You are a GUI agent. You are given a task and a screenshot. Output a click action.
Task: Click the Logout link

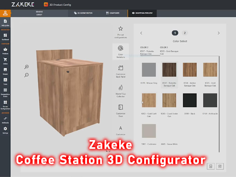(x=39, y=15)
